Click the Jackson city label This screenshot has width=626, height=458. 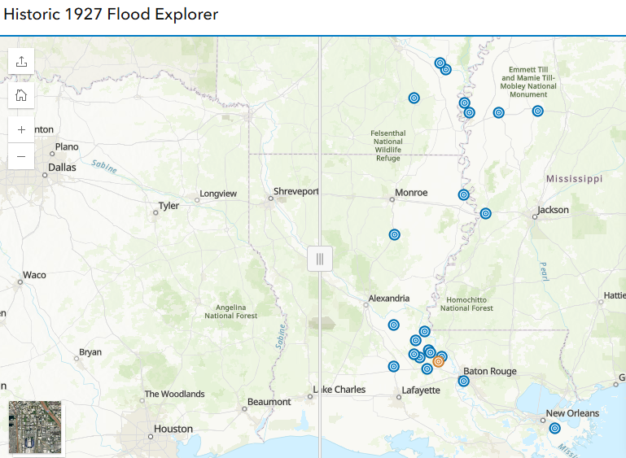click(553, 210)
